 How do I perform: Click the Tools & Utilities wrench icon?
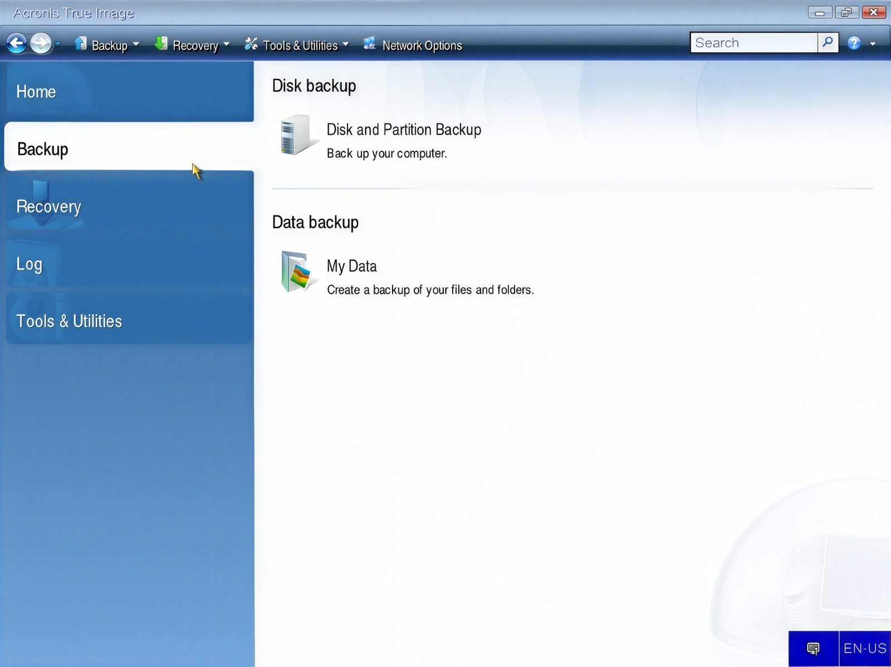251,43
